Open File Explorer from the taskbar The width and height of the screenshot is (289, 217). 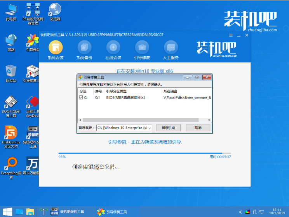(30, 212)
